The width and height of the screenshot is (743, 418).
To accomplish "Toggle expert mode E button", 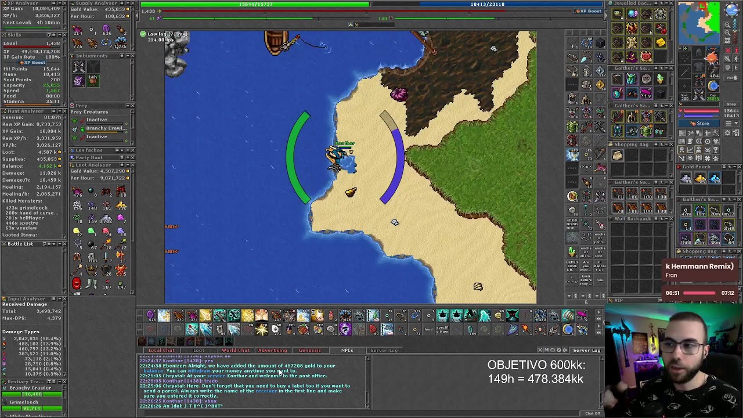I will tap(735, 68).
